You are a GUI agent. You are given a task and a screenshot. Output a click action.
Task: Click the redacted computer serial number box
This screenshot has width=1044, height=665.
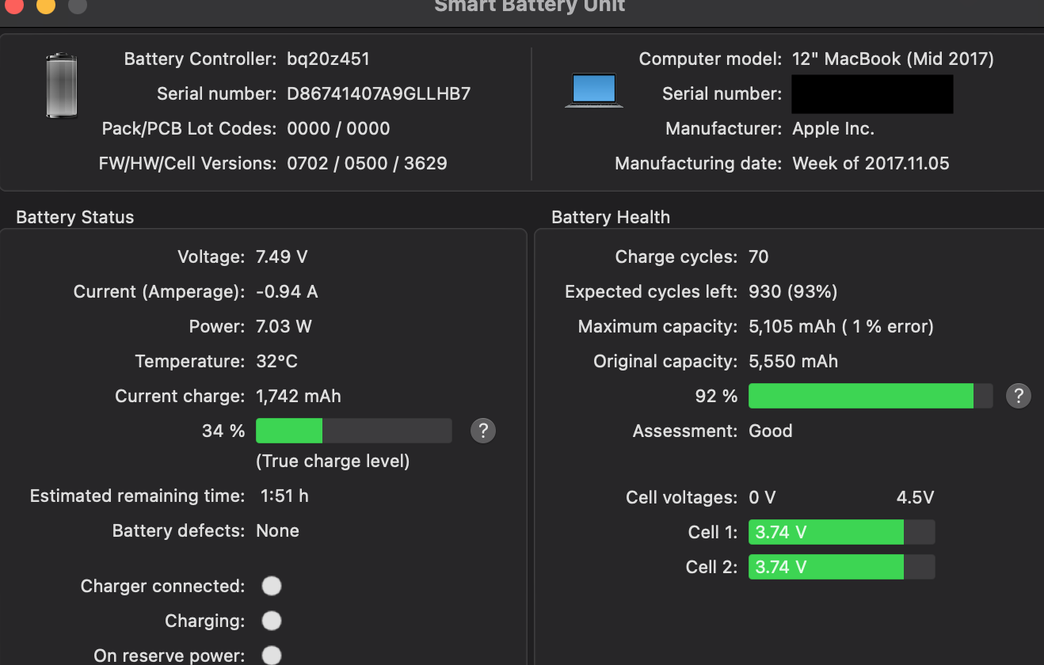872,94
